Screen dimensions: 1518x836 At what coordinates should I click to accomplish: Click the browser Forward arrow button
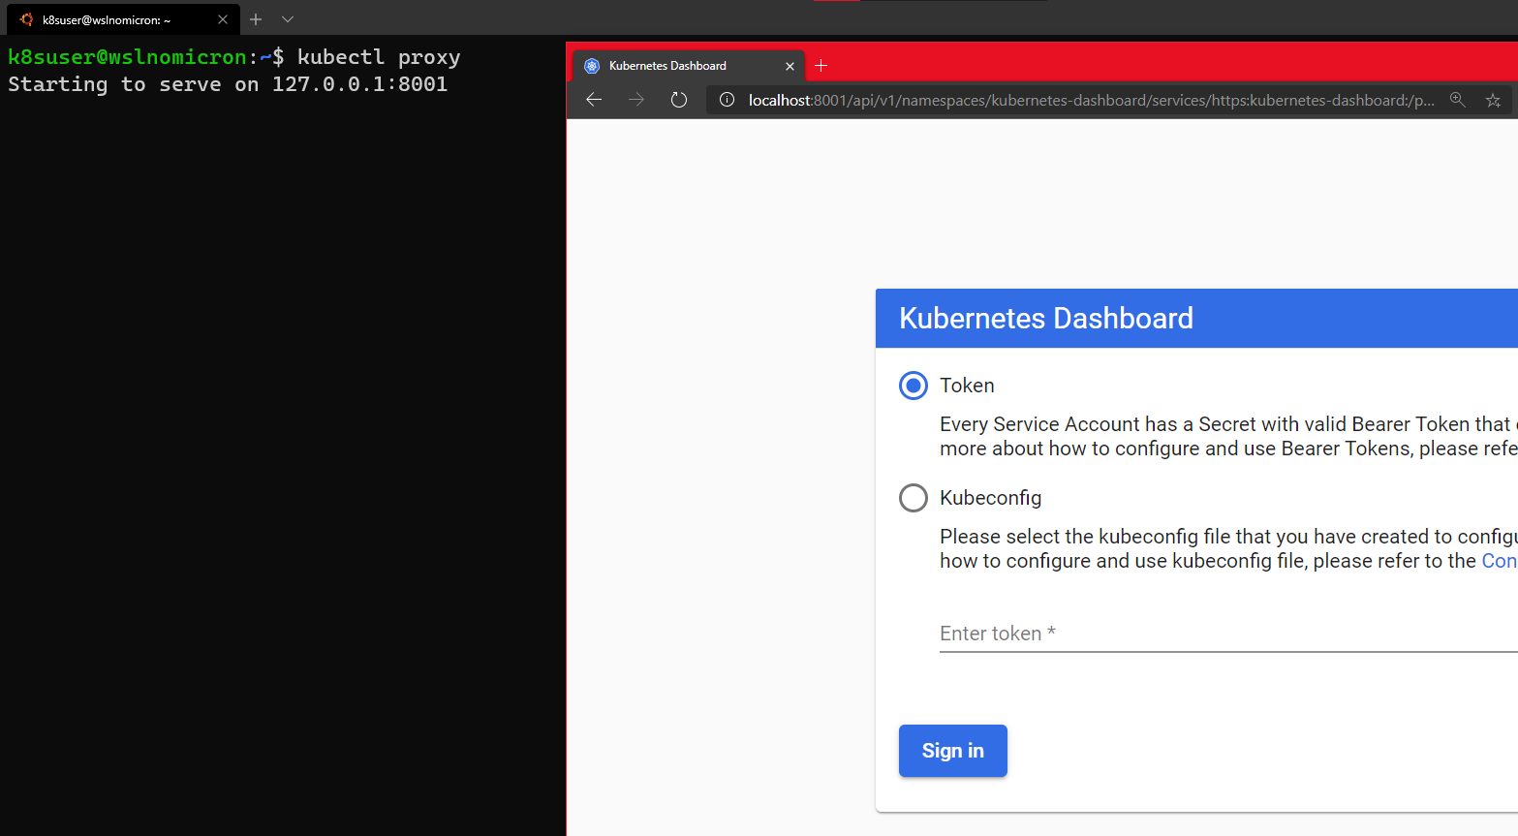(635, 100)
